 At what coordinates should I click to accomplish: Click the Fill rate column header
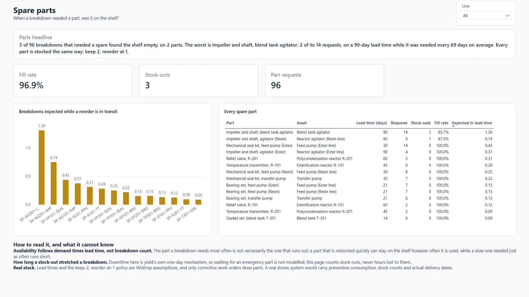[x=441, y=123]
